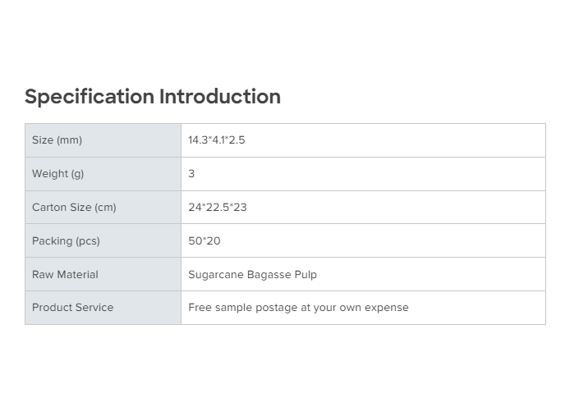Click the Raw Material label cell
Screen dimensions: 565x407
(65, 275)
